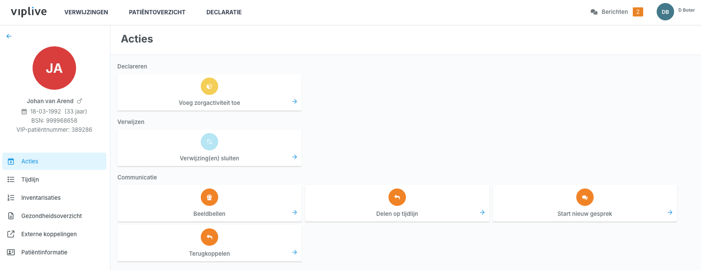Image resolution: width=701 pixels, height=270 pixels.
Task: Open Tijdlijn in the sidebar
Action: pos(54,179)
